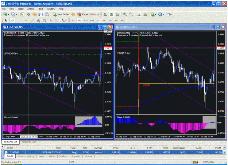Select the trendline drawing tool
Image resolution: width=228 pixels, height=165 pixels.
click(32, 20)
